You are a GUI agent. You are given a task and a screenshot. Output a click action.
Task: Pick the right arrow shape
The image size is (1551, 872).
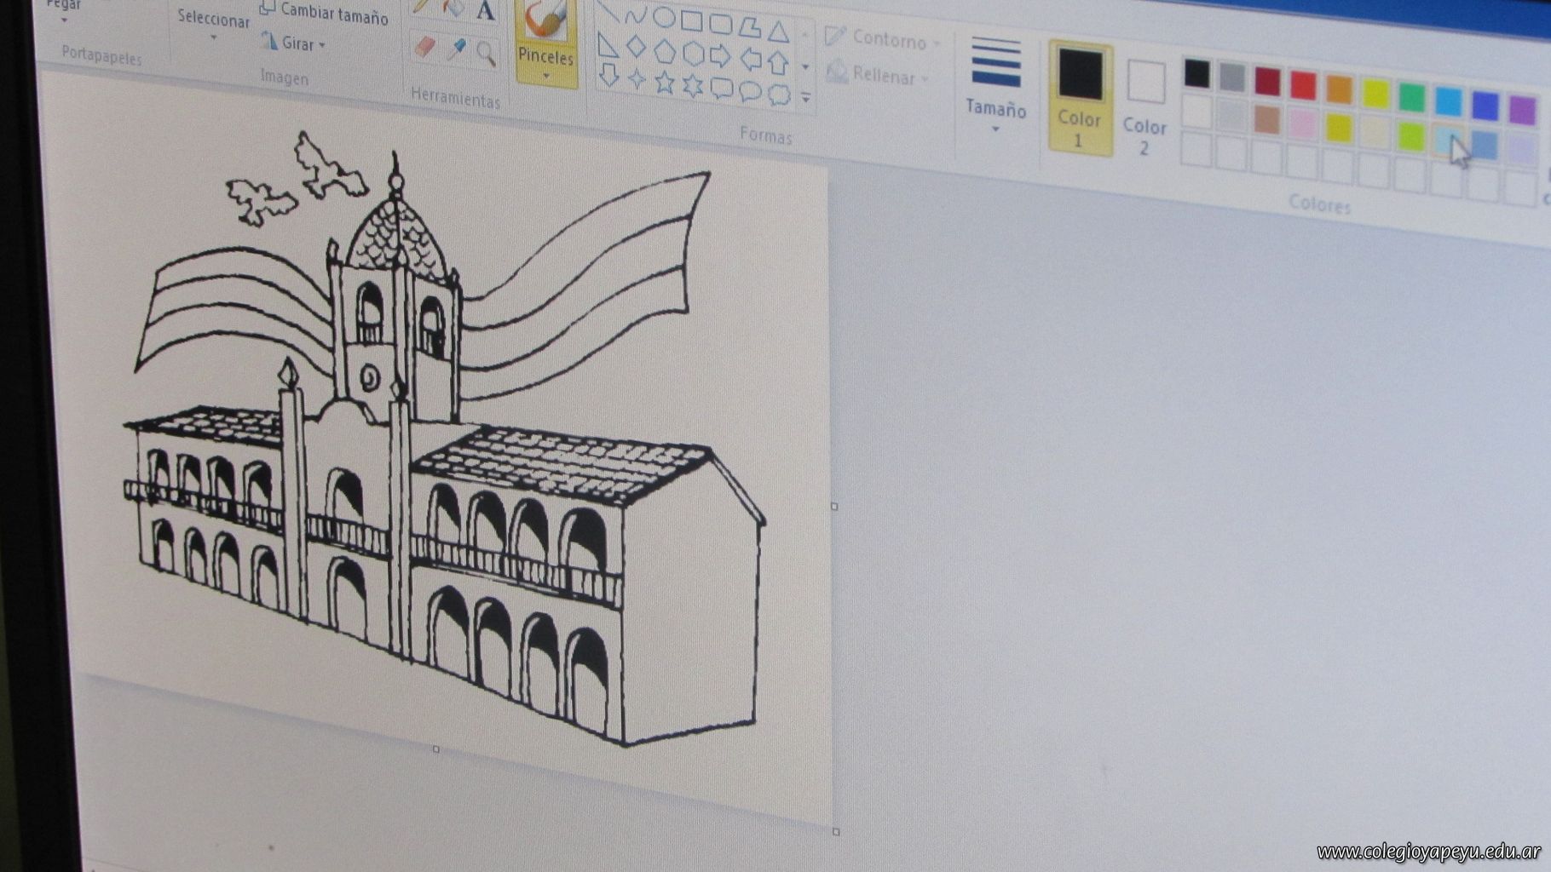pos(721,56)
